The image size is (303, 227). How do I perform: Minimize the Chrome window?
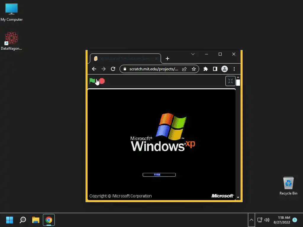206,54
